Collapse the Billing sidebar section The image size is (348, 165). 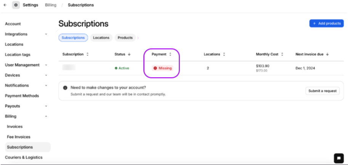click(x=46, y=116)
